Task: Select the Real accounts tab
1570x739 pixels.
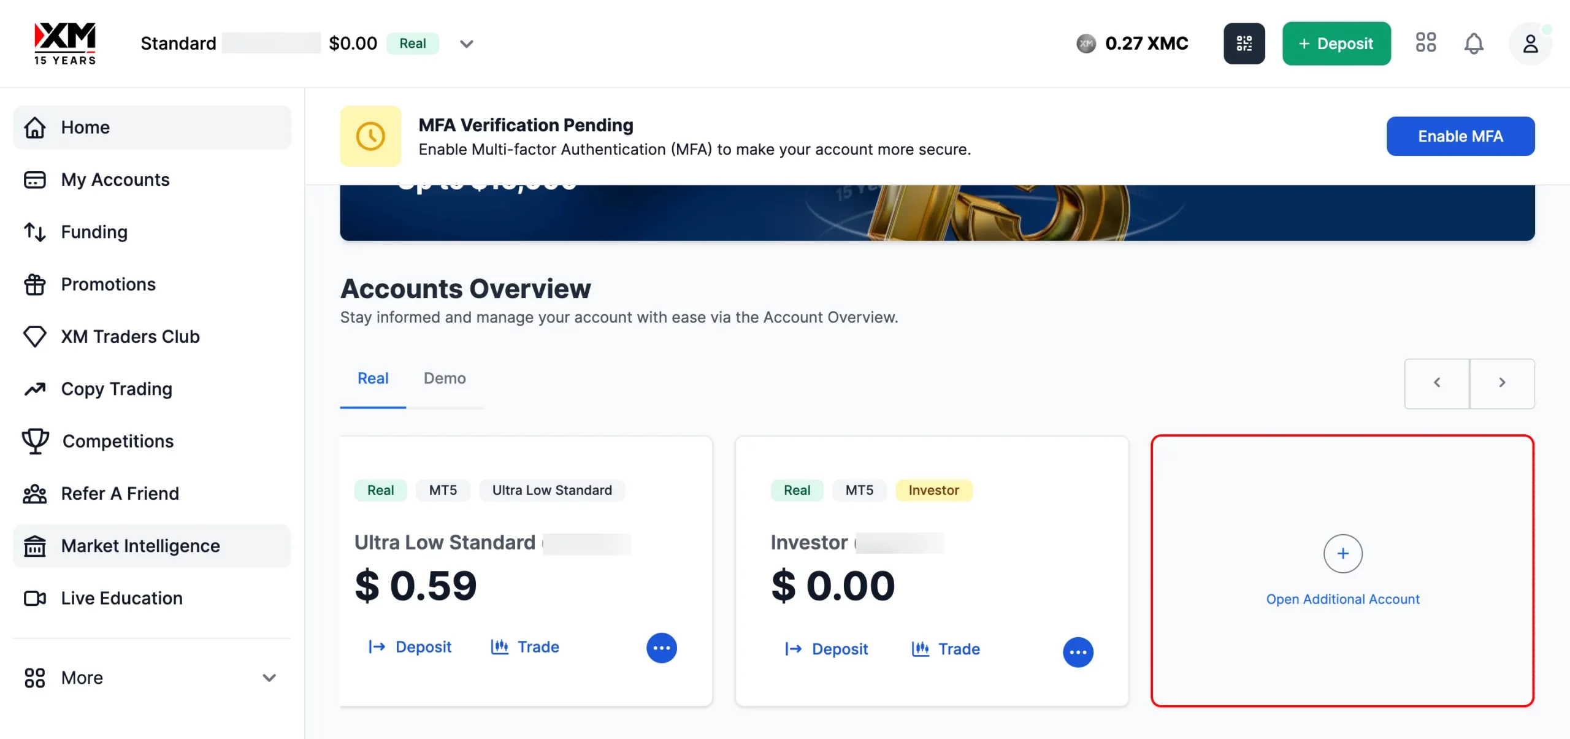Action: [x=373, y=378]
